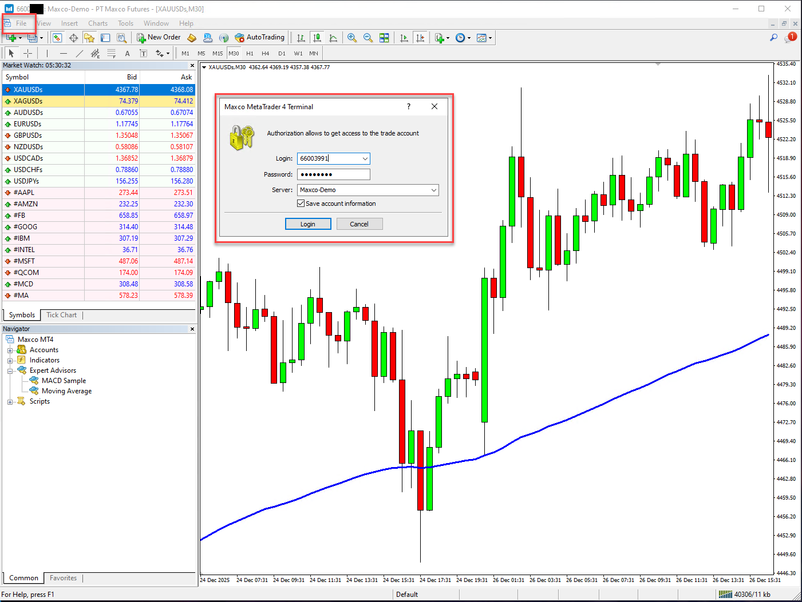Select the text label tool
This screenshot has width=802, height=602.
[x=127, y=53]
